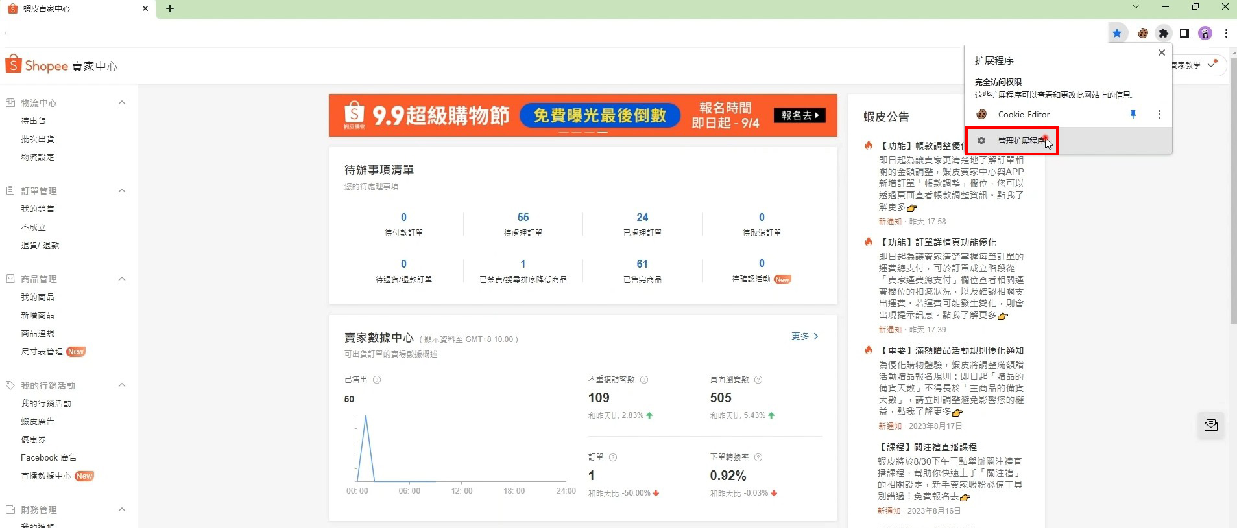This screenshot has width=1237, height=528.
Task: Click help icon next to 下單轉換率
Action: (x=758, y=457)
